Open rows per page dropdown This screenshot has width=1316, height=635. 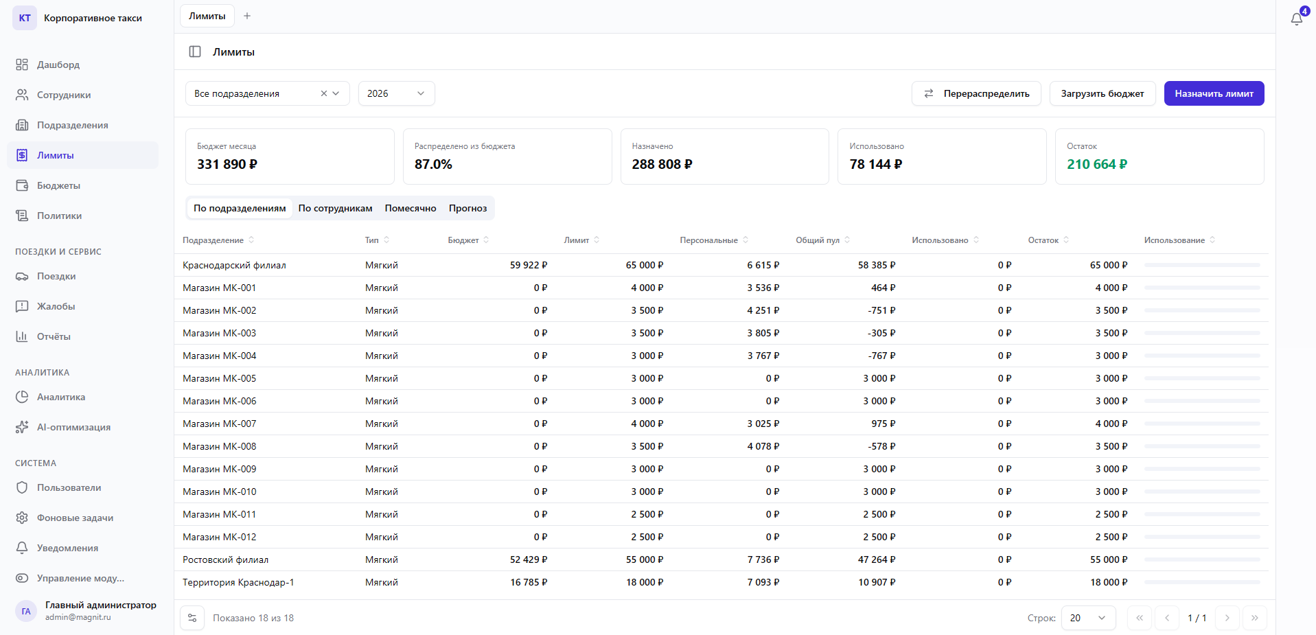pos(1087,618)
